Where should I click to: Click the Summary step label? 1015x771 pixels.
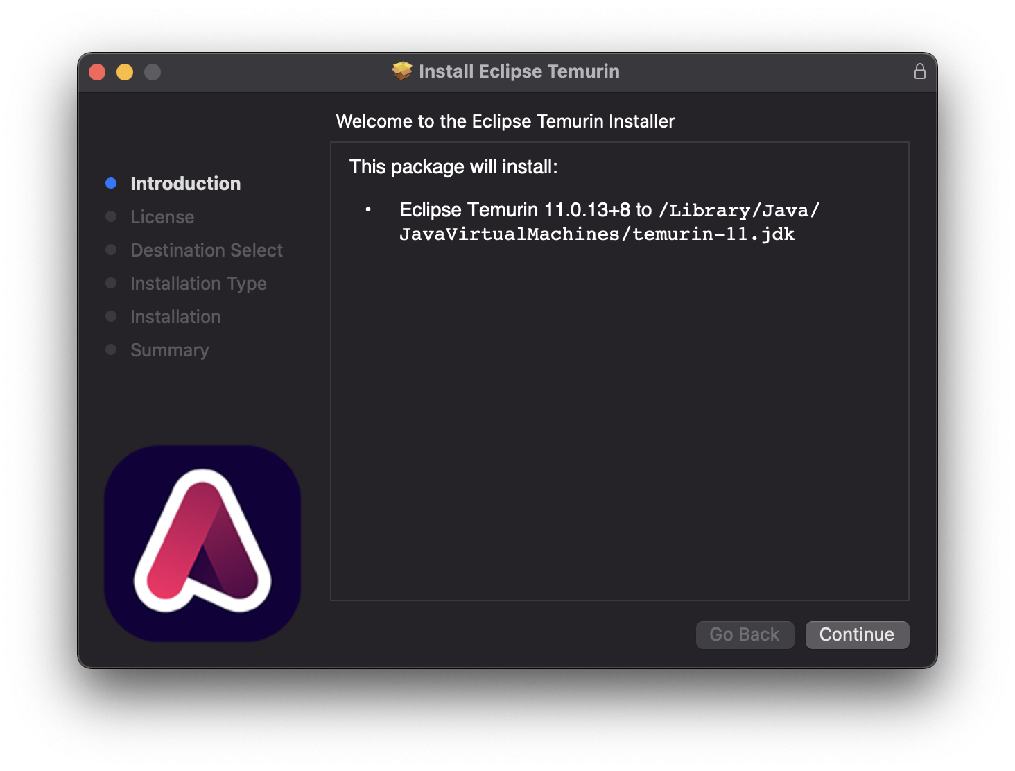pyautogui.click(x=169, y=349)
